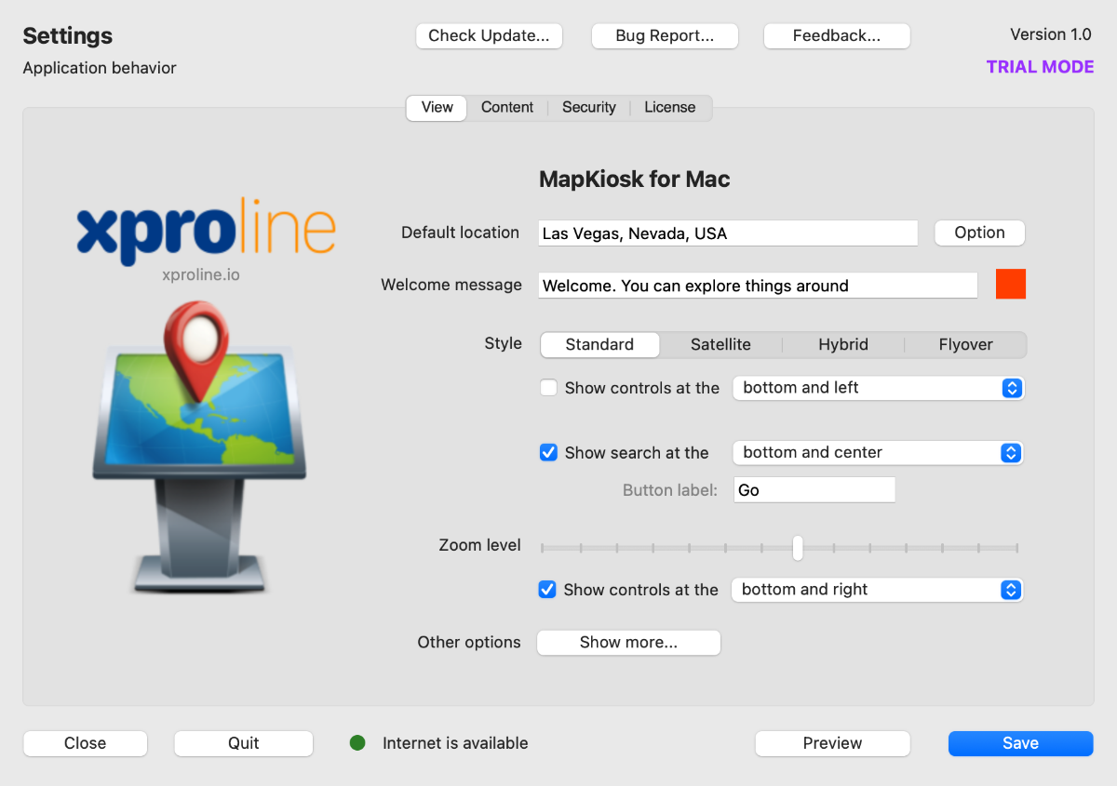
Task: Click the Option button beside Default location
Action: [x=979, y=233]
